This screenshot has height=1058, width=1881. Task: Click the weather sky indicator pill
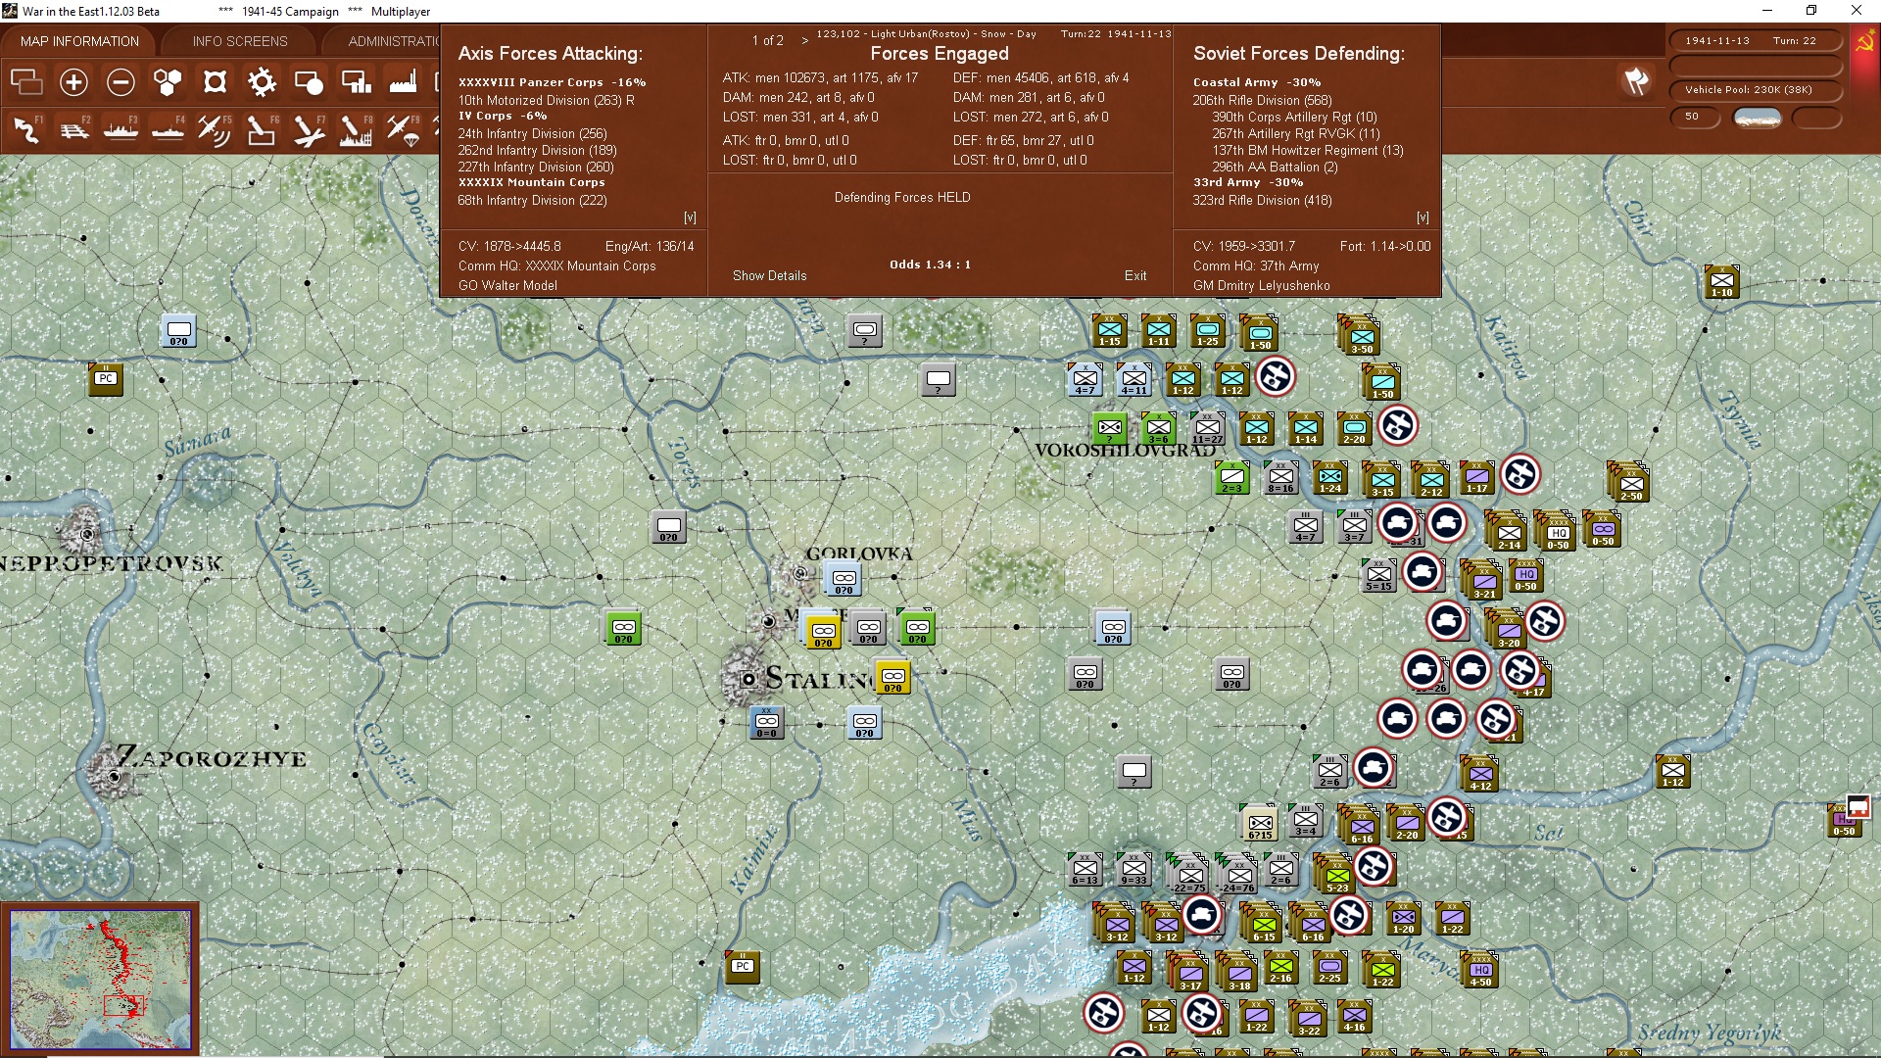[x=1758, y=118]
